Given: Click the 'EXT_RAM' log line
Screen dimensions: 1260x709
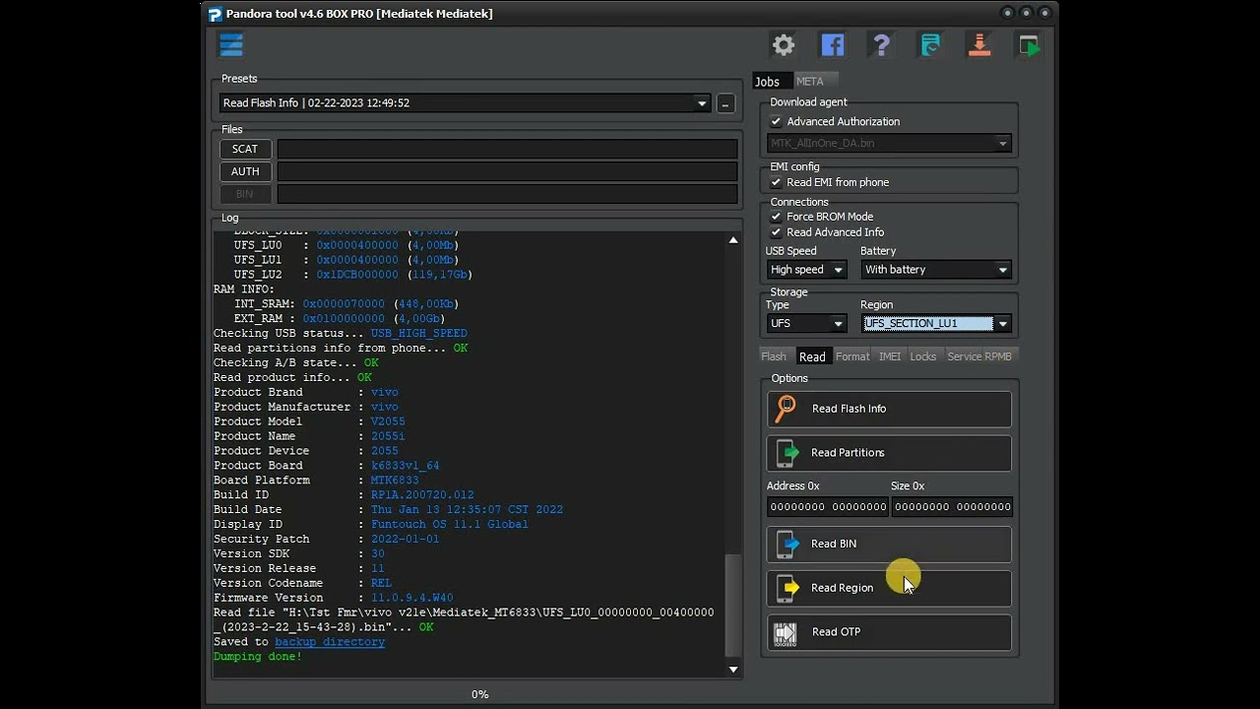Looking at the screenshot, I should tap(340, 319).
